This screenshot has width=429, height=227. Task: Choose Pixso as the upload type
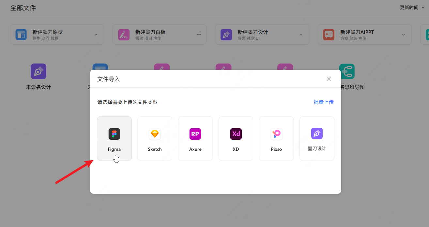(276, 138)
